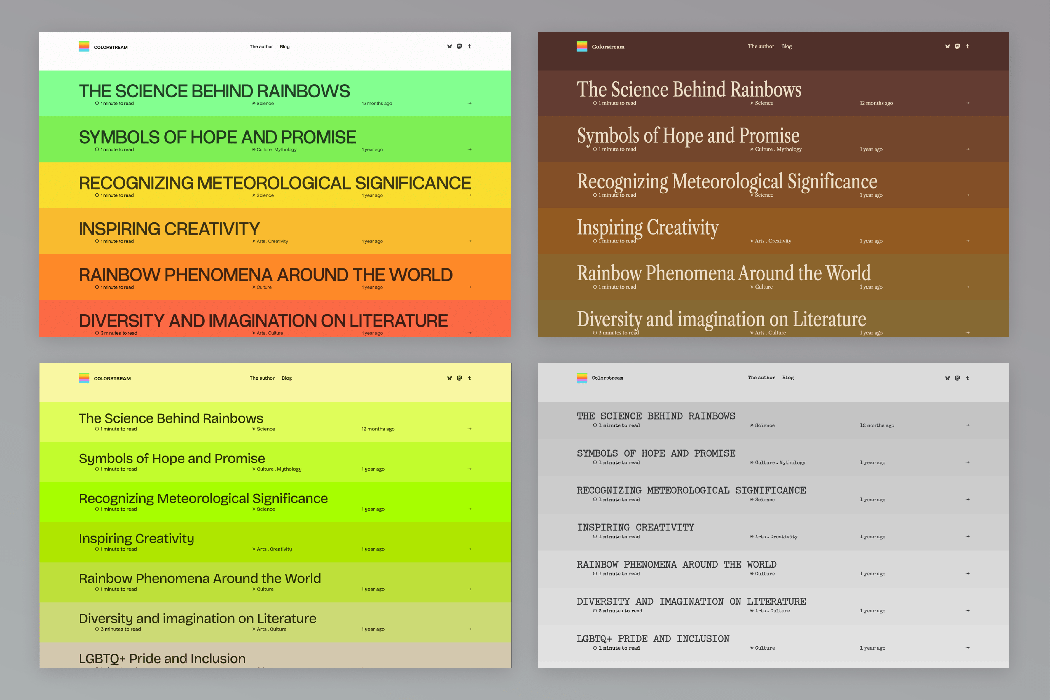Open the arrow for Inspiring Creativity in brown theme
1050x700 pixels.
coord(967,241)
